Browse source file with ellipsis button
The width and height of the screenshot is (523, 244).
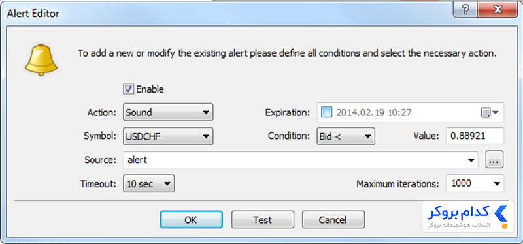tap(494, 160)
